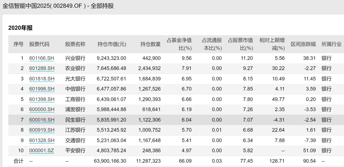The height and width of the screenshot is (167, 344).
Task: Click the 持仓市值(元) column header
Action: (x=112, y=44)
